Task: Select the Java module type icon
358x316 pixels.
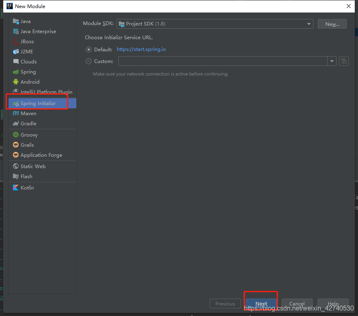Action: click(x=16, y=21)
